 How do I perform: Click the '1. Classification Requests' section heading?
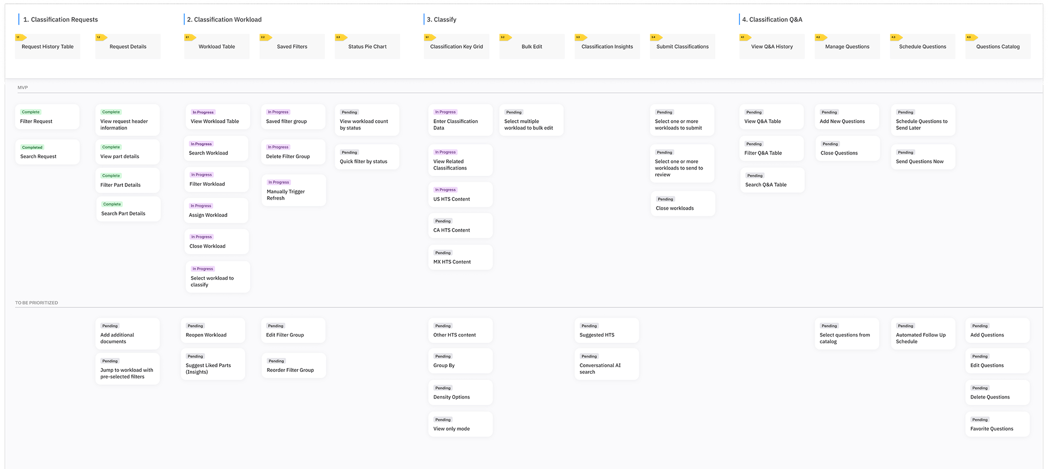tap(60, 19)
